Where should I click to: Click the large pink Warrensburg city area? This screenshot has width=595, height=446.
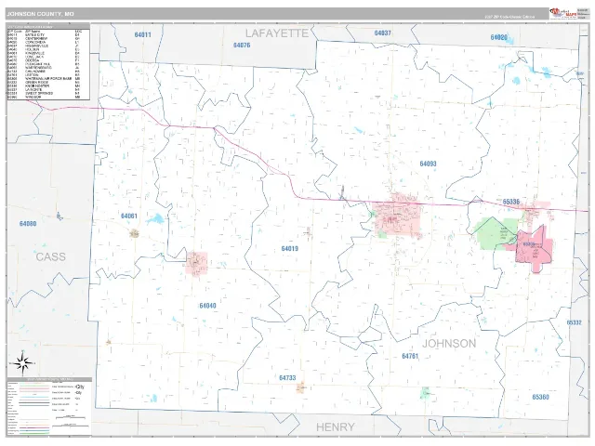397,218
